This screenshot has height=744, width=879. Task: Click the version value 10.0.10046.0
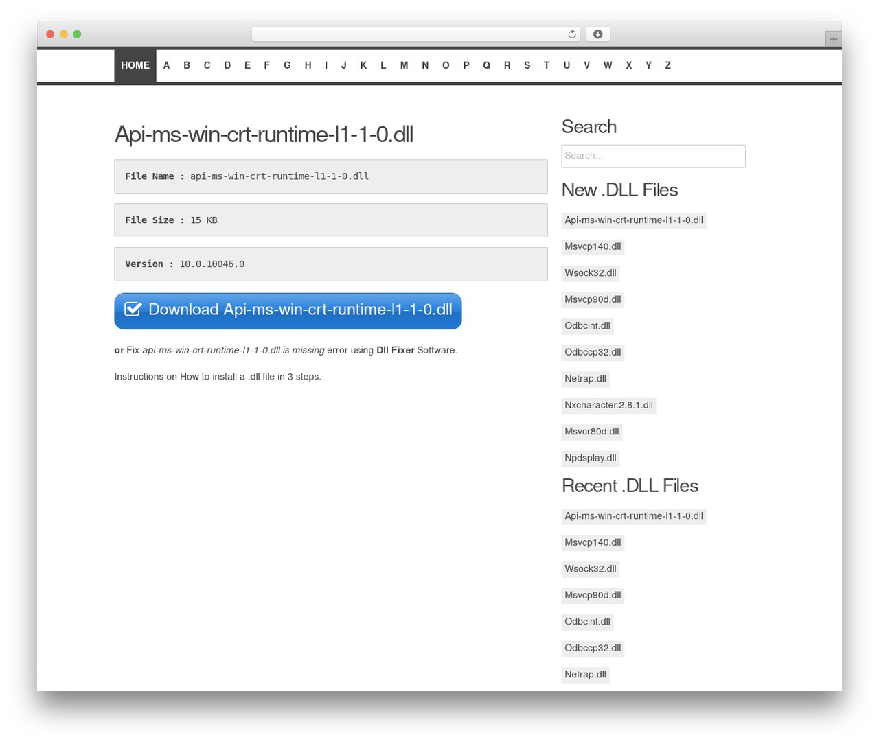(x=212, y=264)
